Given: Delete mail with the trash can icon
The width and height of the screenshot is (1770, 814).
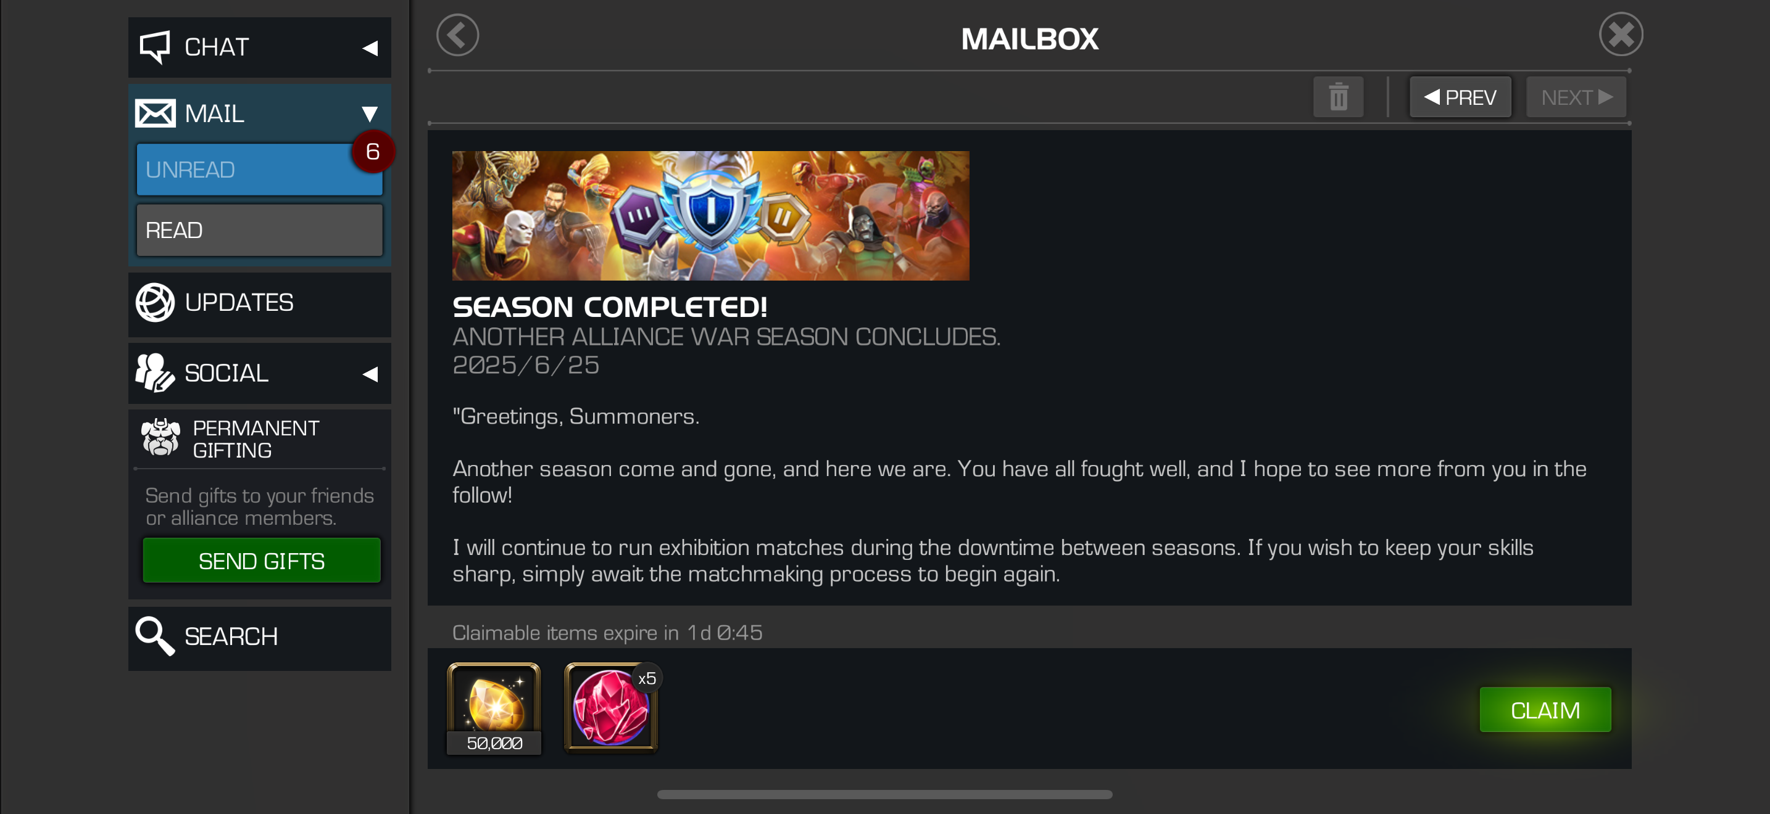Looking at the screenshot, I should [1338, 97].
